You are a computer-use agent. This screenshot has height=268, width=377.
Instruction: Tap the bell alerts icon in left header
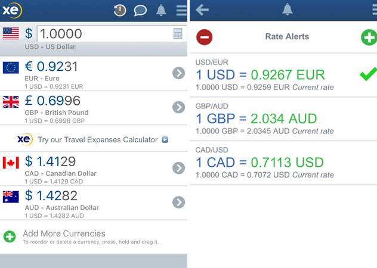[161, 10]
